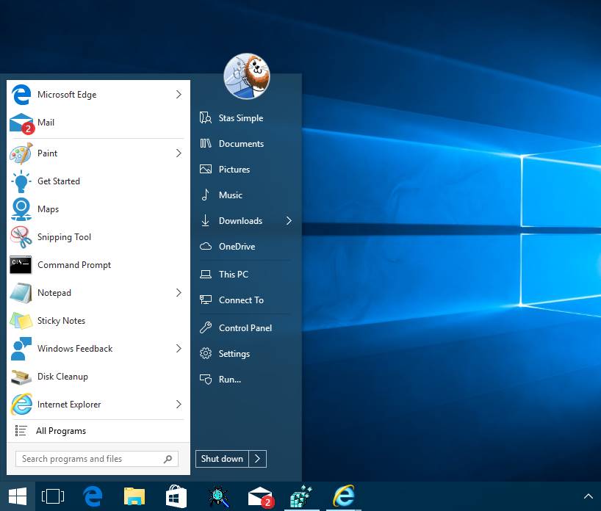
Task: Click the cloud icon beside OneDrive
Action: (x=206, y=246)
